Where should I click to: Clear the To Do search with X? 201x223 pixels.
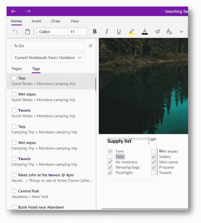[91, 46]
